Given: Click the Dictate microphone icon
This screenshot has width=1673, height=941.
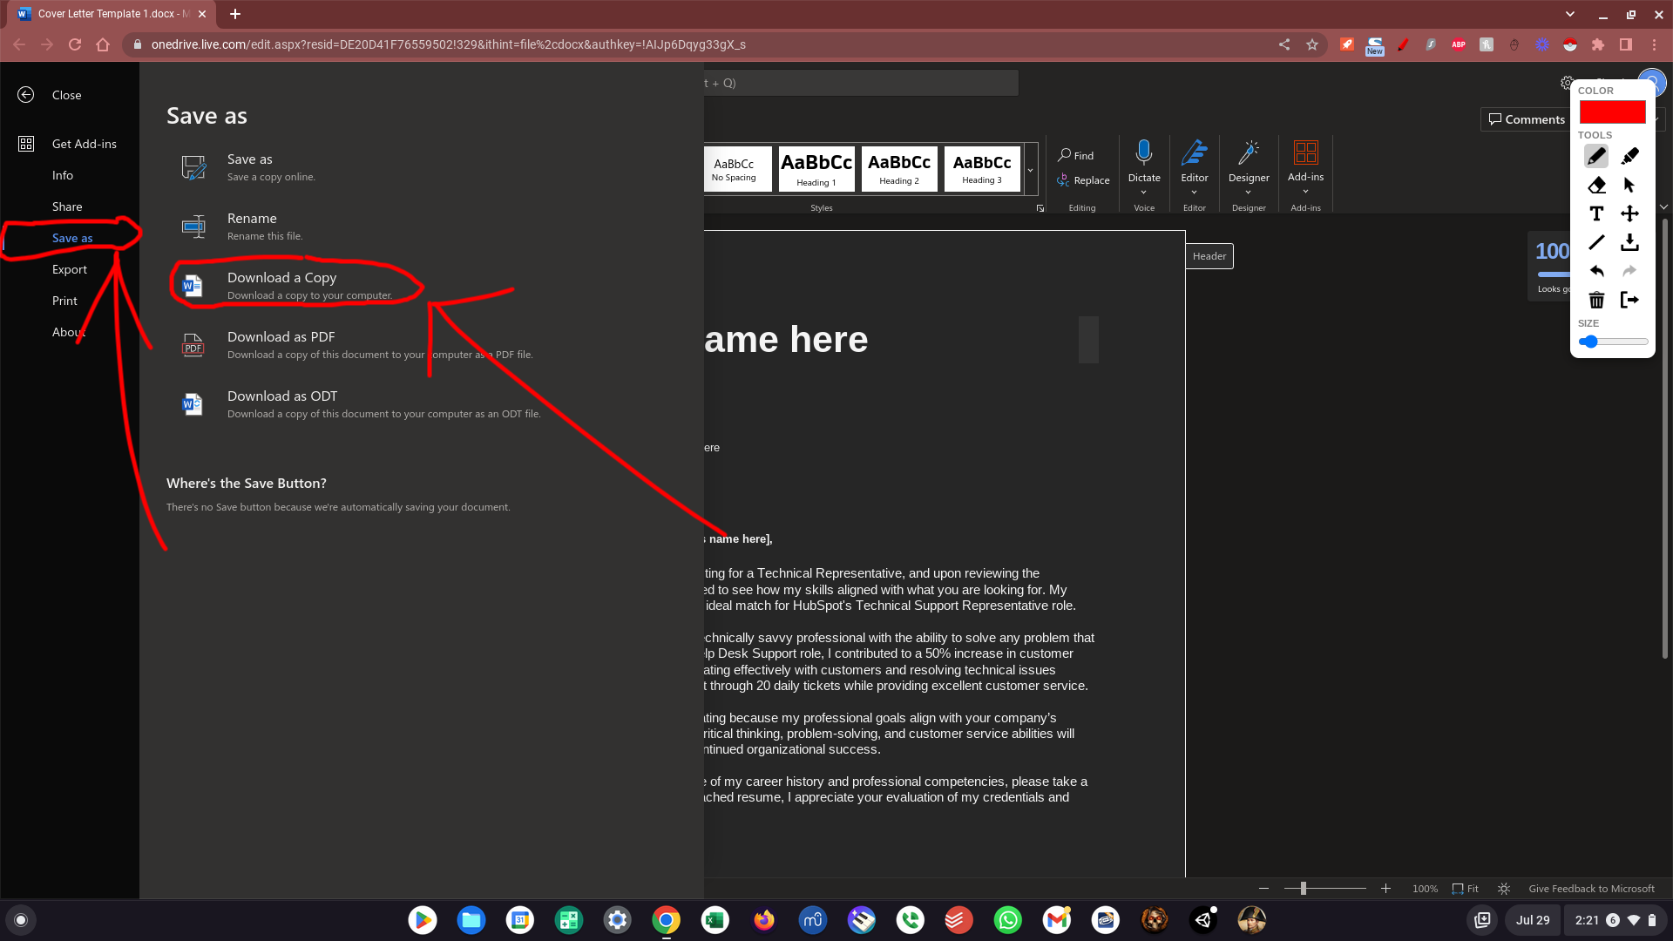Looking at the screenshot, I should click(1143, 153).
